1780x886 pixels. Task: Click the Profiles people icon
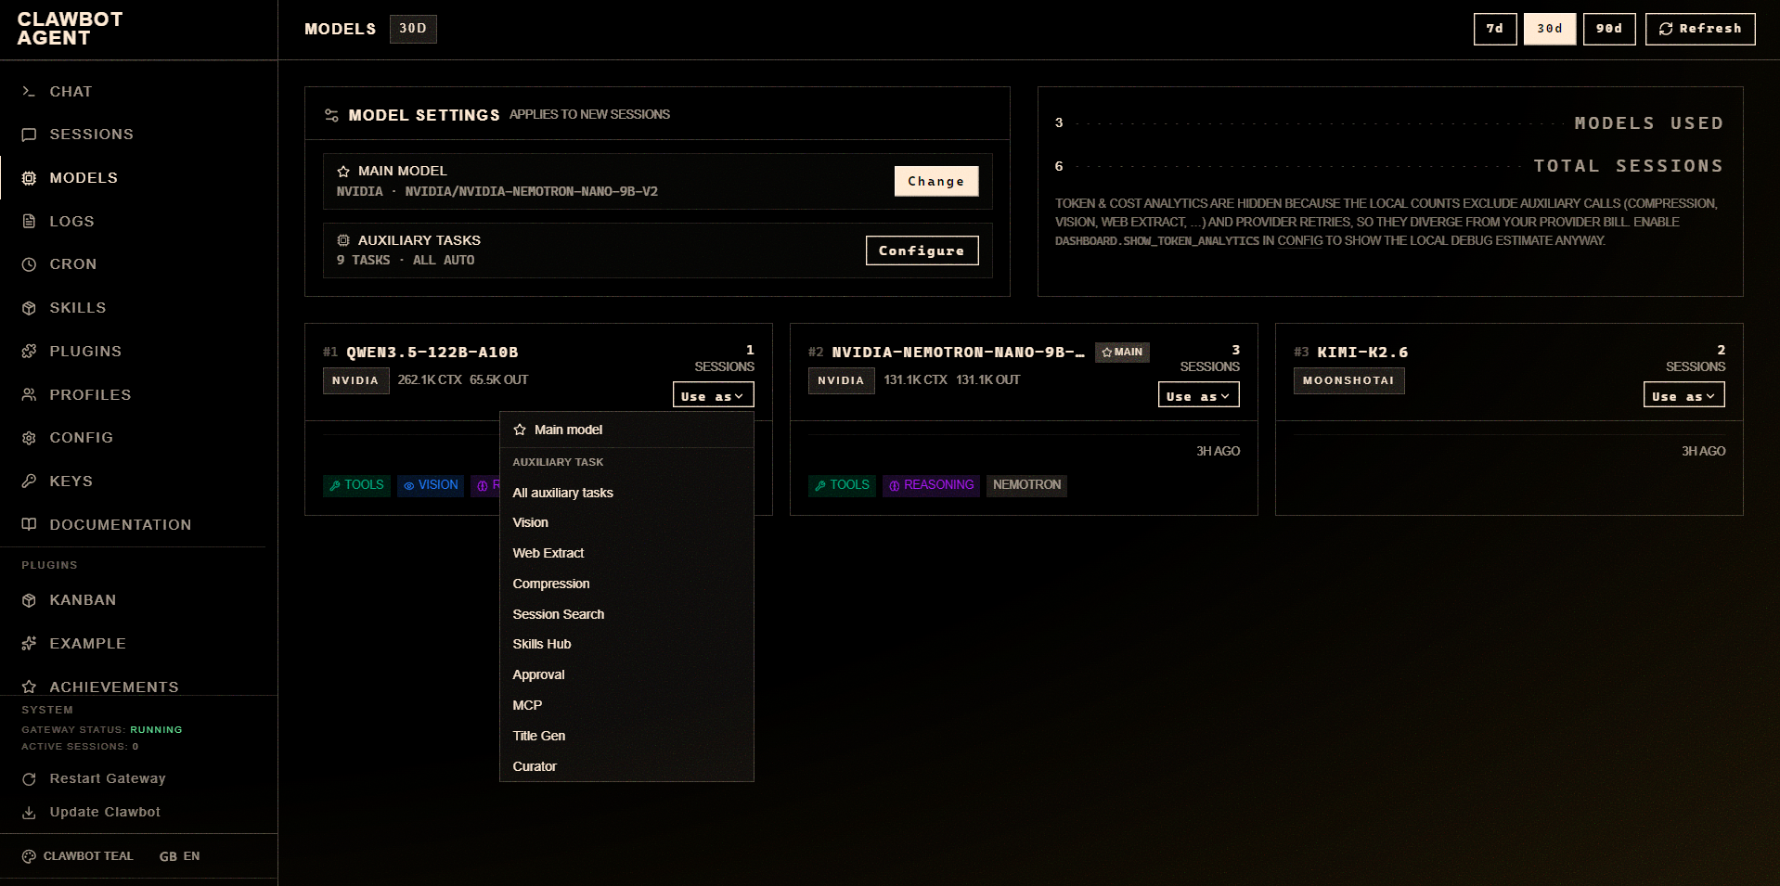(x=29, y=395)
